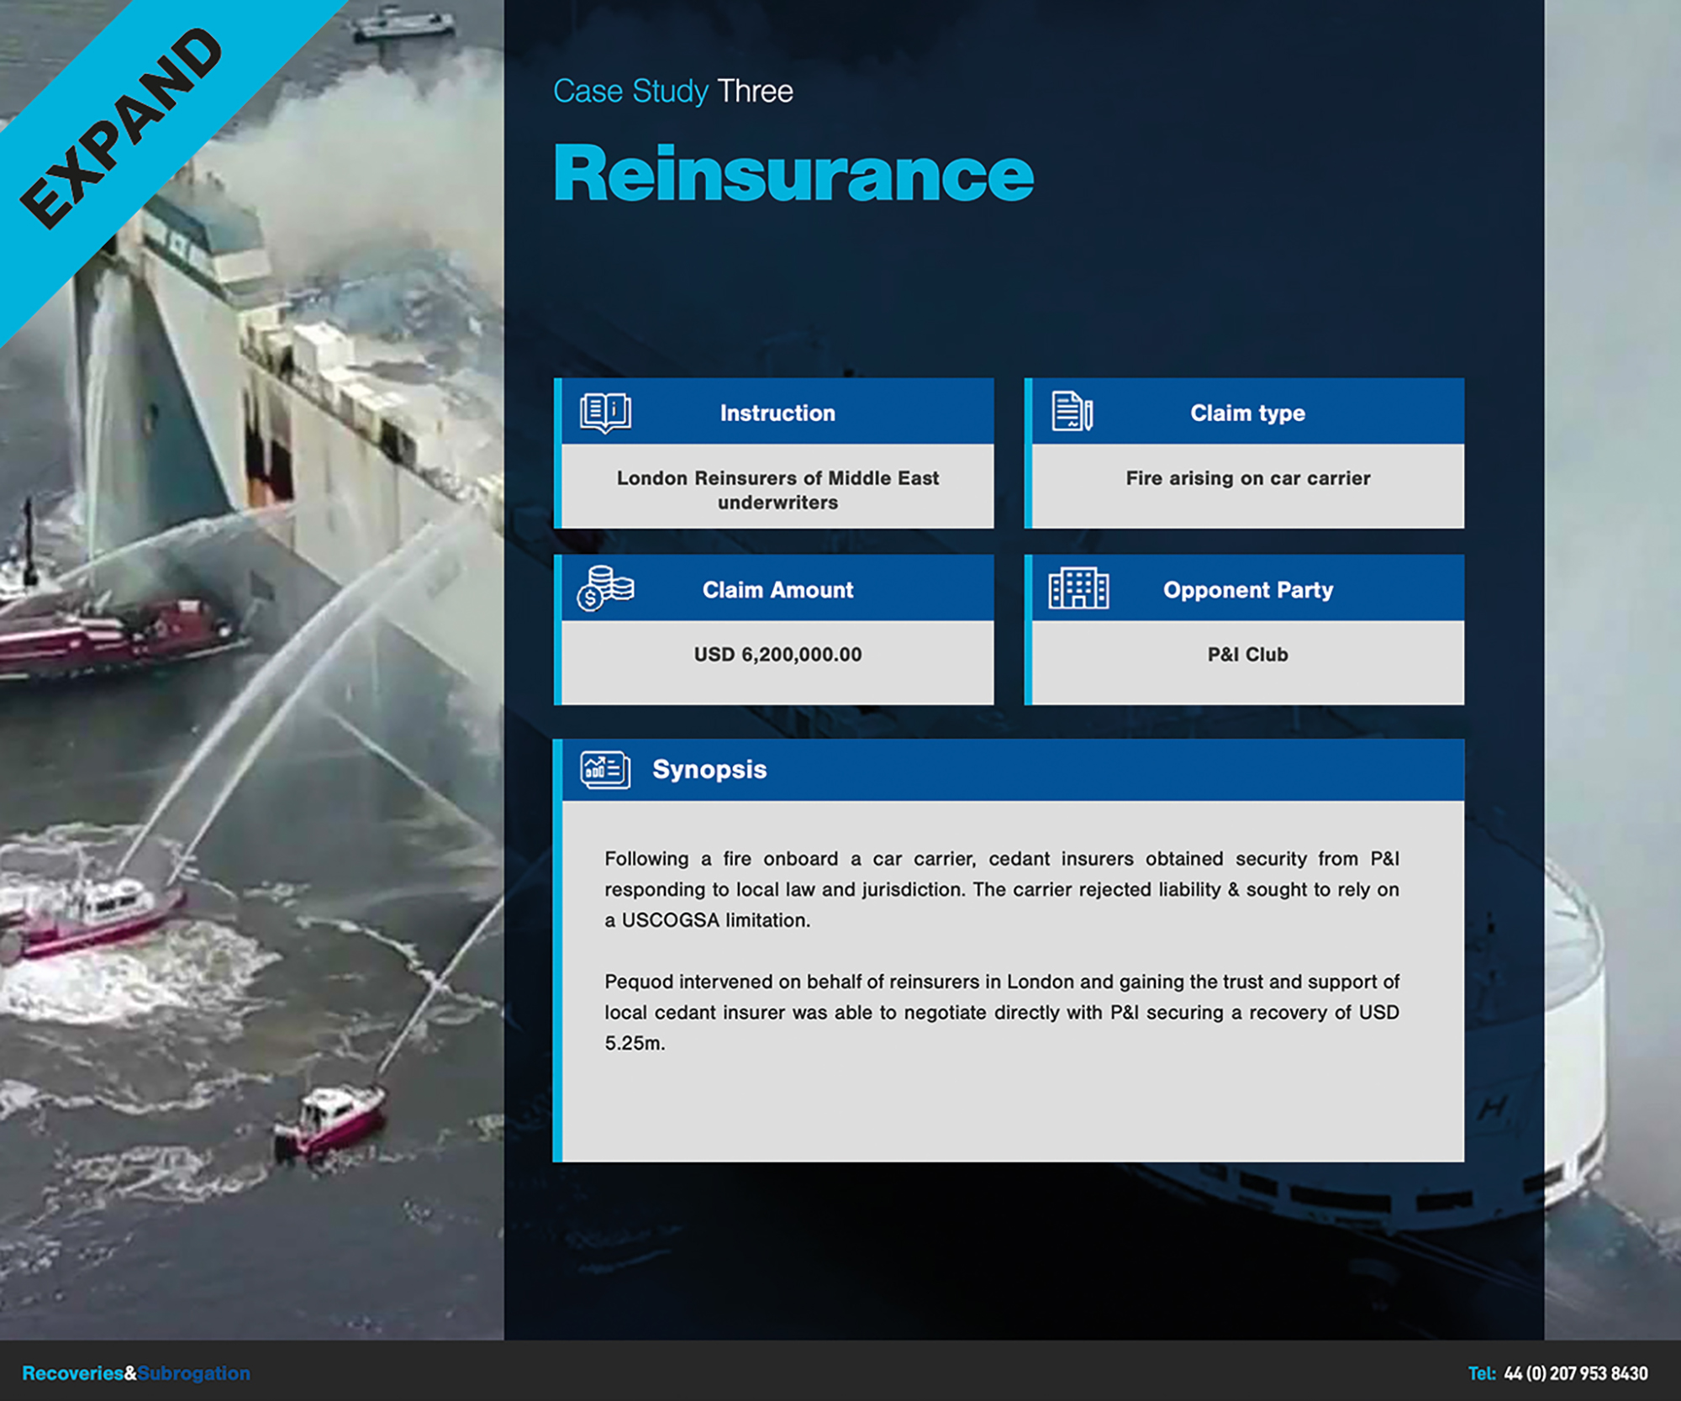1681x1401 pixels.
Task: Click the Fire arising on car carrier text
Action: click(x=1247, y=478)
